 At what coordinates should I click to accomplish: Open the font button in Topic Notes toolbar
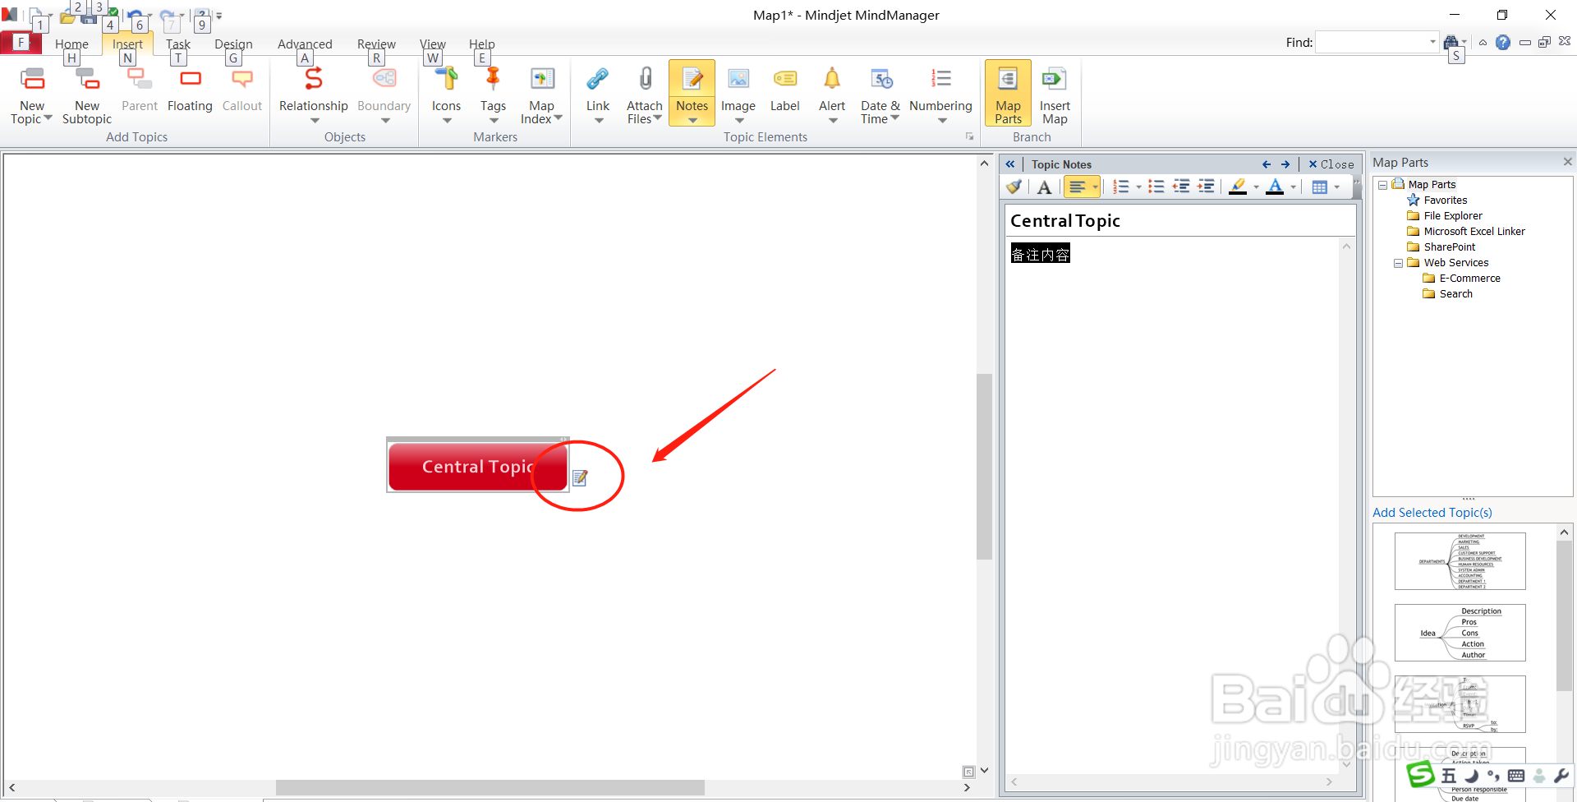click(x=1045, y=187)
